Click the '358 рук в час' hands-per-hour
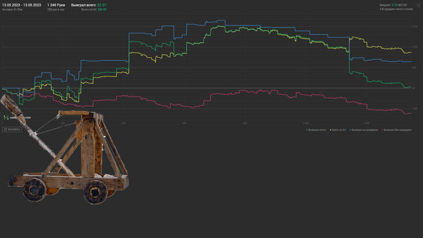The width and height of the screenshot is (423, 238). click(x=56, y=10)
